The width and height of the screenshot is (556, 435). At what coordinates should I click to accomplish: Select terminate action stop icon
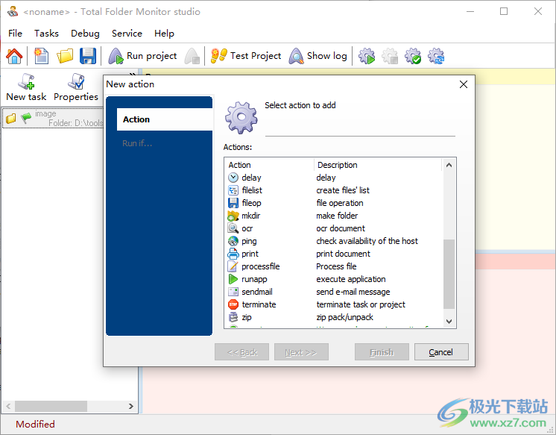coord(233,304)
